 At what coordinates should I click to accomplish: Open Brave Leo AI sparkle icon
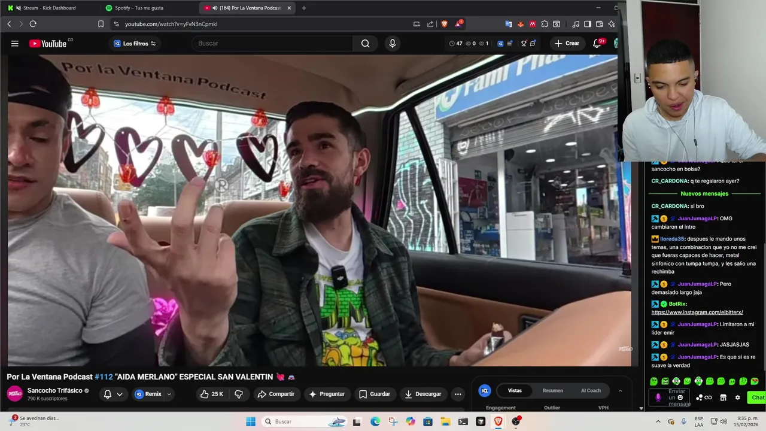tap(612, 24)
